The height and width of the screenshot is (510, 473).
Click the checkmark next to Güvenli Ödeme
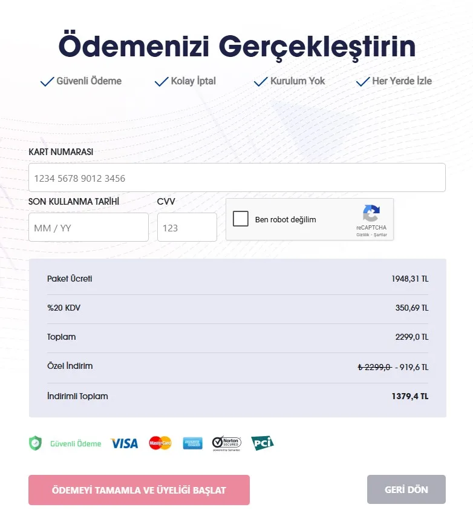coord(47,82)
